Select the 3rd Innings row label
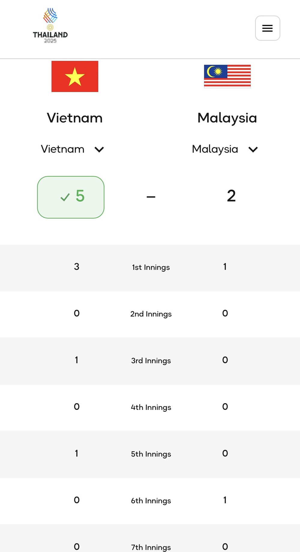300x552 pixels. [x=151, y=360]
